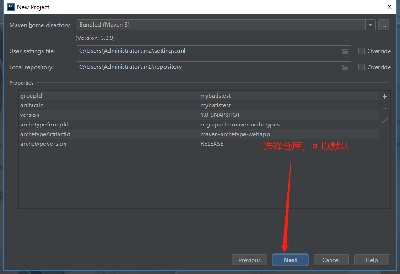This screenshot has height=274, width=400.
Task: Click the edit property pencil icon
Action: pyautogui.click(x=385, y=120)
